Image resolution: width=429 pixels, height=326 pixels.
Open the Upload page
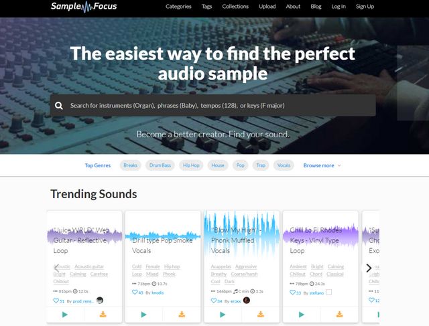[x=267, y=7]
